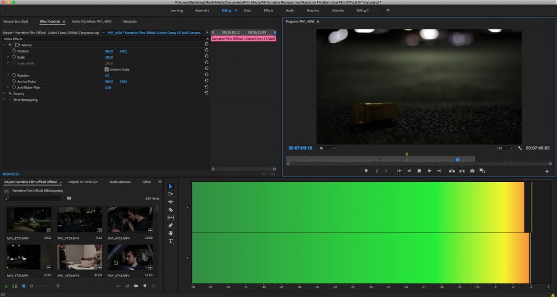This screenshot has height=297, width=557.
Task: Toggle the Rotation animation stopwatch
Action: click(14, 75)
